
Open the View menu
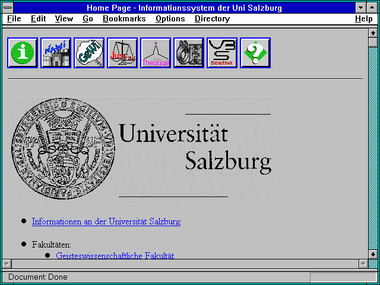click(64, 19)
